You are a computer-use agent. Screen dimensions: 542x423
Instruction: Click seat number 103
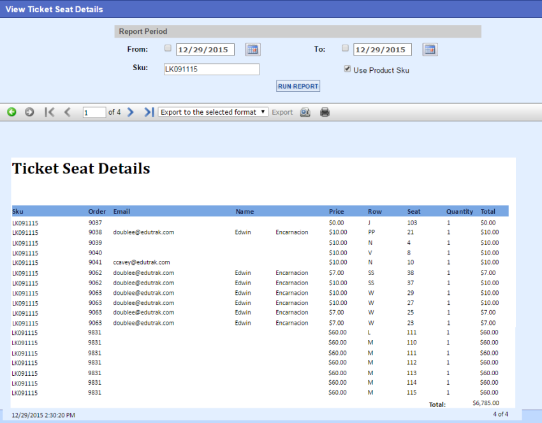pos(412,223)
